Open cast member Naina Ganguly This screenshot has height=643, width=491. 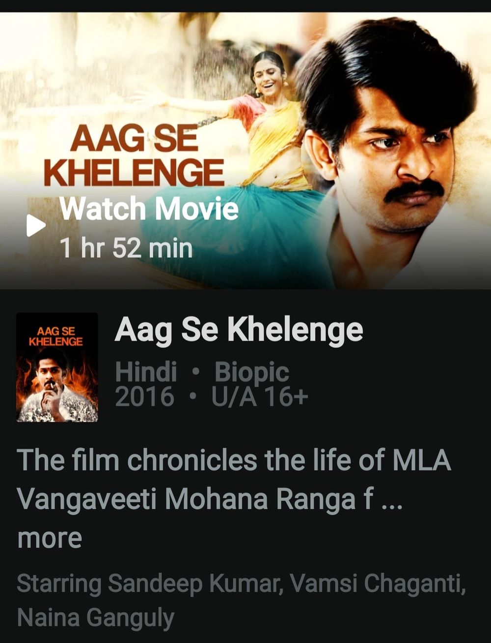pos(96,618)
